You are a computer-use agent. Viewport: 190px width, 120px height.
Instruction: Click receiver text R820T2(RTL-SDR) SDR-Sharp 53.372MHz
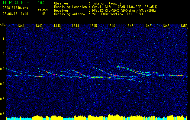124,10
